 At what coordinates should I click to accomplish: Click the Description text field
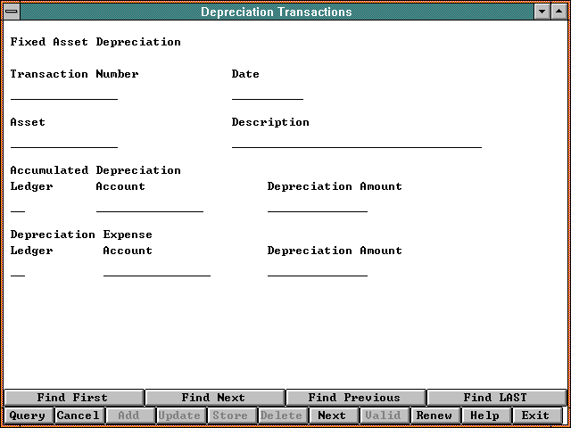(357, 140)
